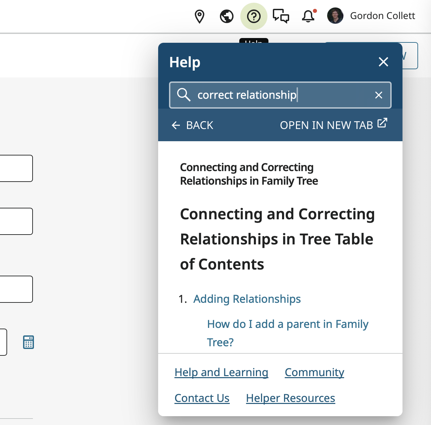
Task: Open the Community link
Action: [314, 372]
